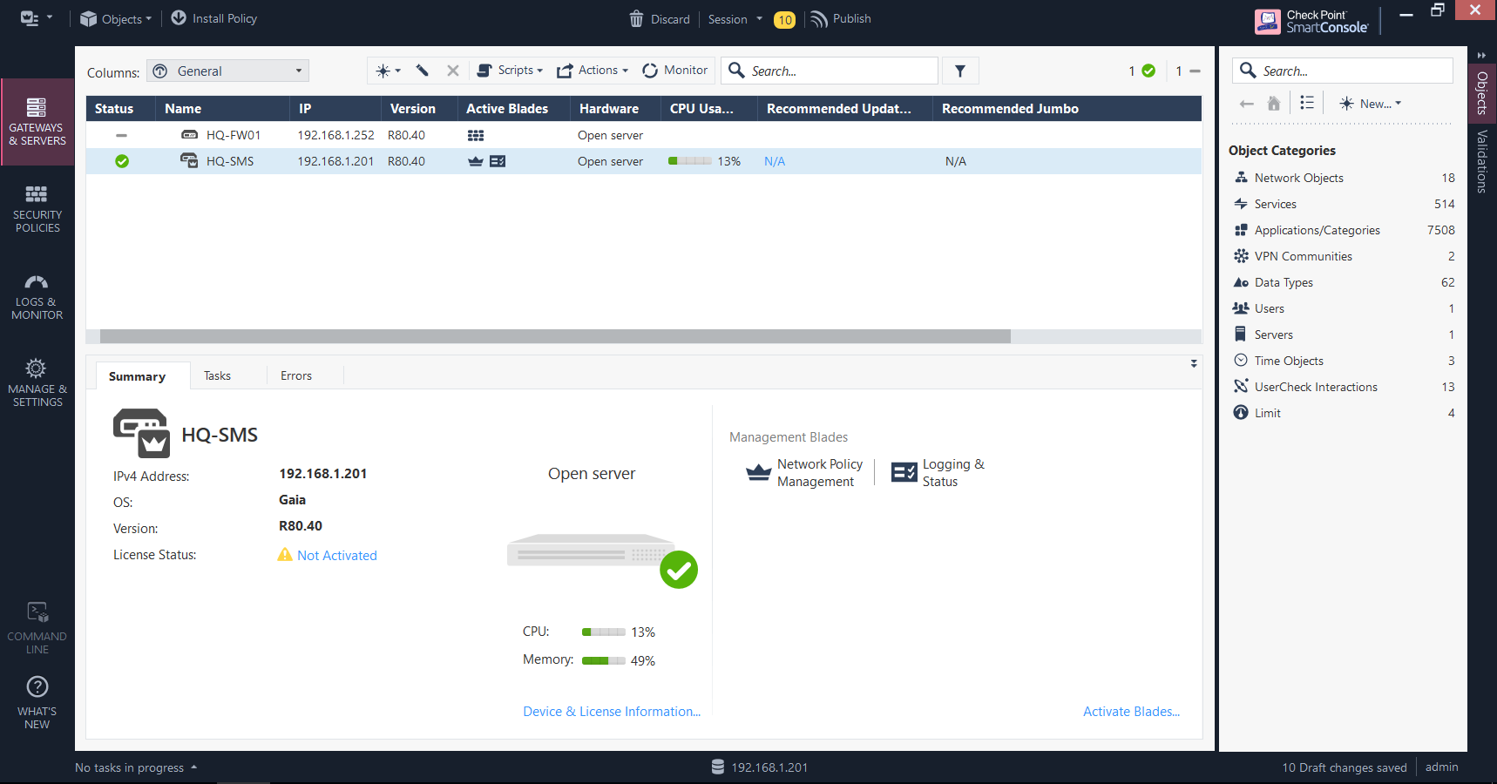Screen dimensions: 1497x784
Task: Click Logging & Status blade icon
Action: coord(904,473)
